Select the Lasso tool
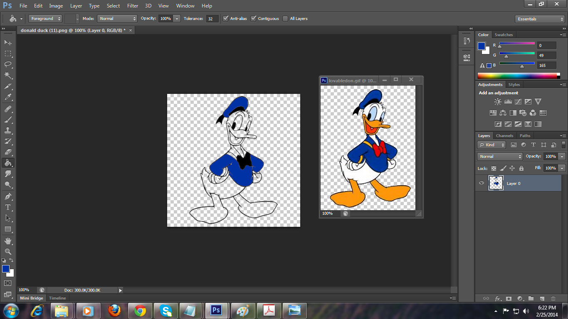568x319 pixels. click(8, 64)
